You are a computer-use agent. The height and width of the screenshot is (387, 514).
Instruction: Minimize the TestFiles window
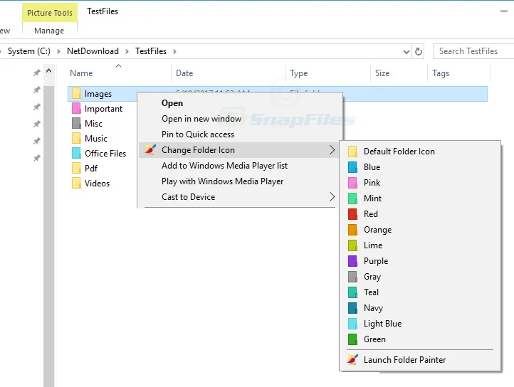[x=504, y=11]
